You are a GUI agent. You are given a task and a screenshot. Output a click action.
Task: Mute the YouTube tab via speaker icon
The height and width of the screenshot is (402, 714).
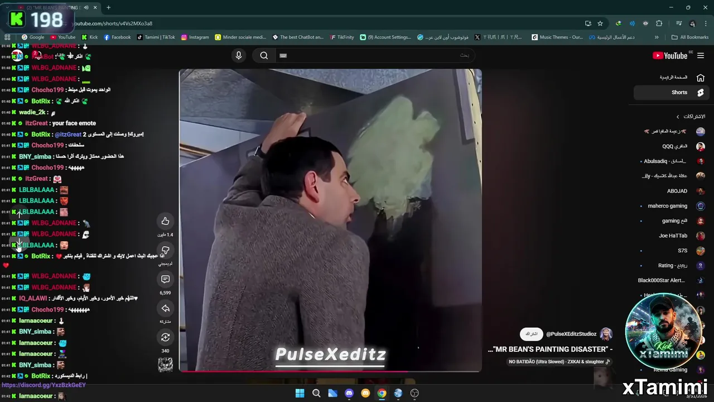(86, 8)
